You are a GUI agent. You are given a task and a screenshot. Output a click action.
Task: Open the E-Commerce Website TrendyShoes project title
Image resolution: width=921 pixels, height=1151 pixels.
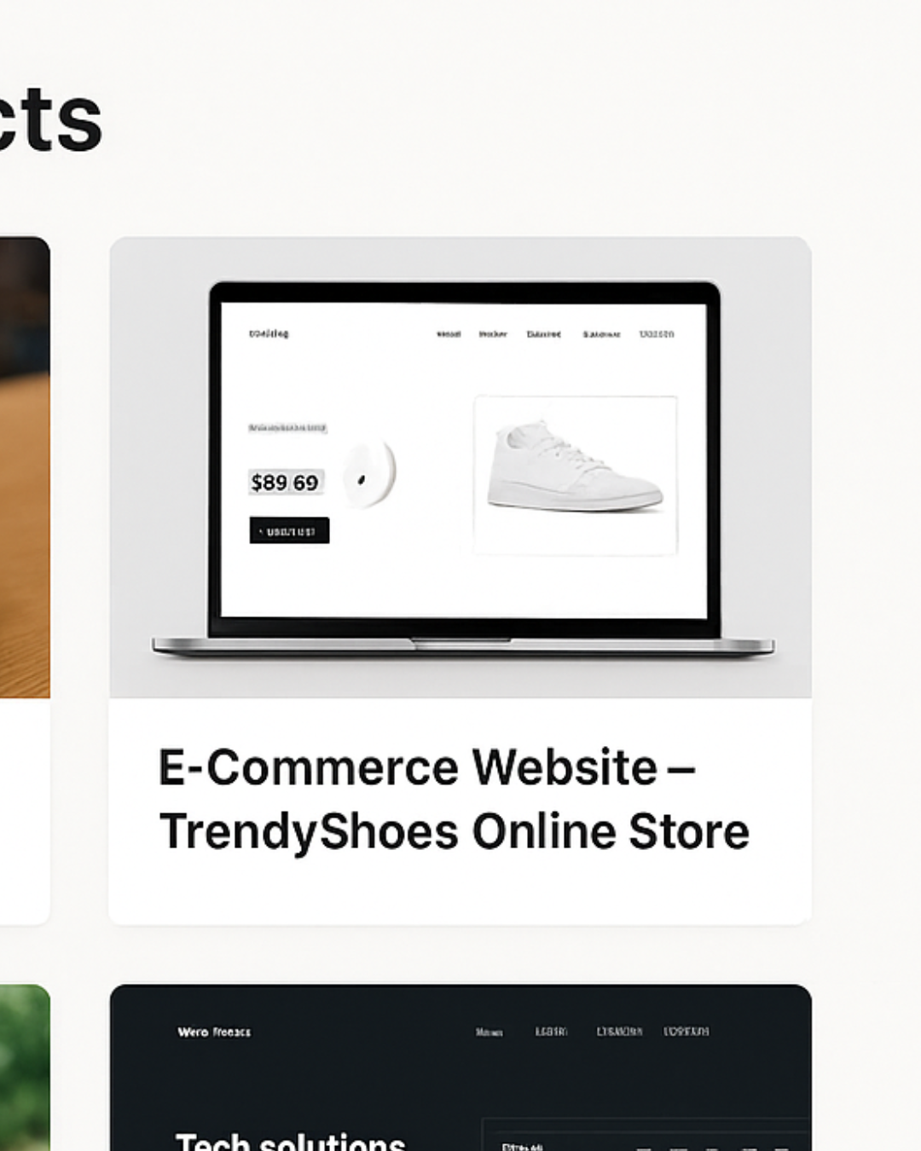click(x=454, y=799)
